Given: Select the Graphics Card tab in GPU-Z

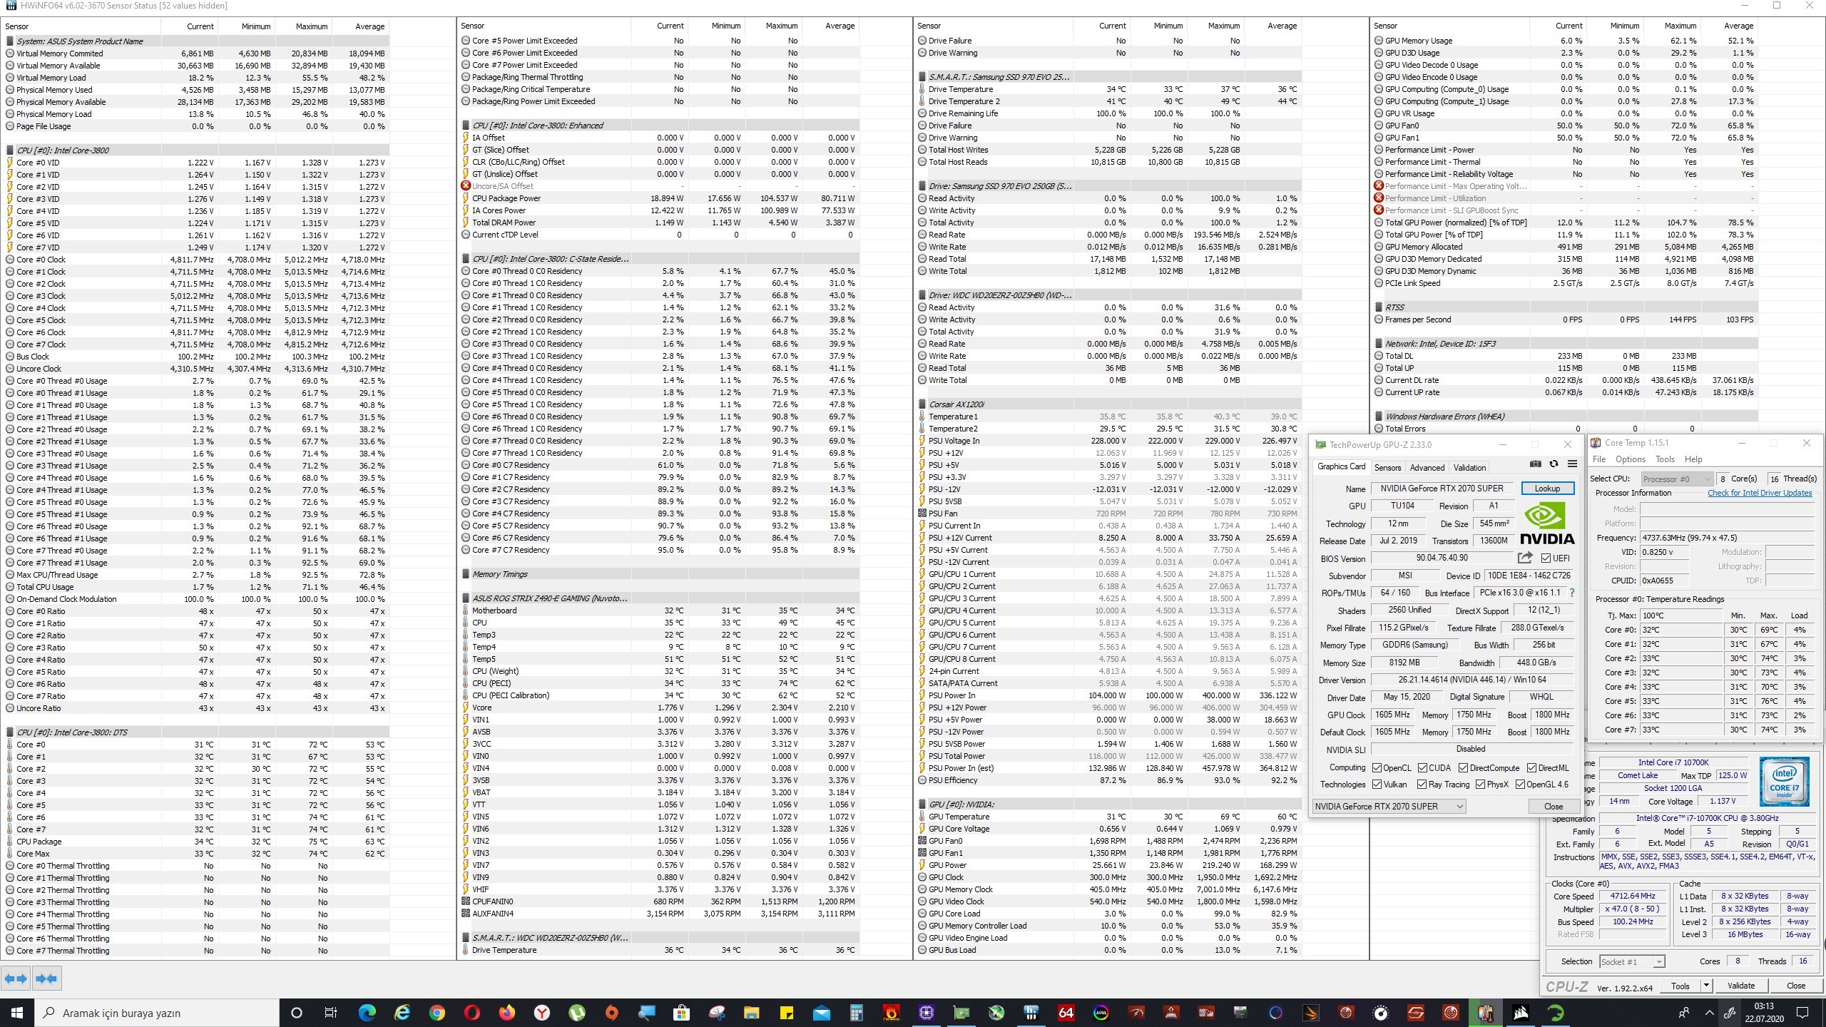Looking at the screenshot, I should tap(1341, 466).
